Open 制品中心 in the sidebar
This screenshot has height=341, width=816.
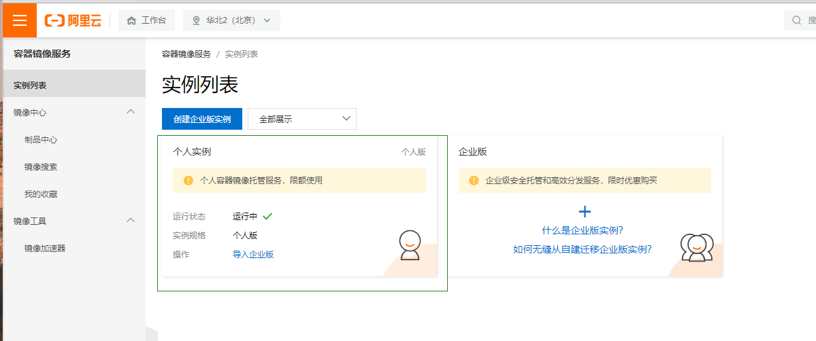coord(41,139)
